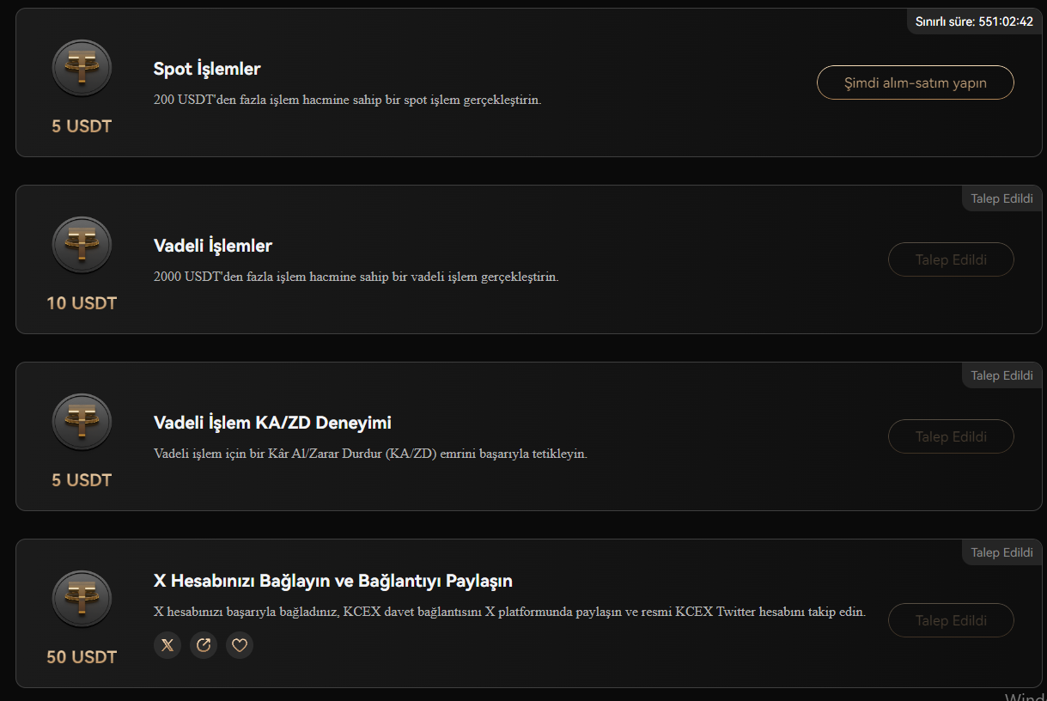Click Talep Edildi corner badge on KA/ZD Deneyimi card
This screenshot has width=1047, height=701.
[1001, 375]
